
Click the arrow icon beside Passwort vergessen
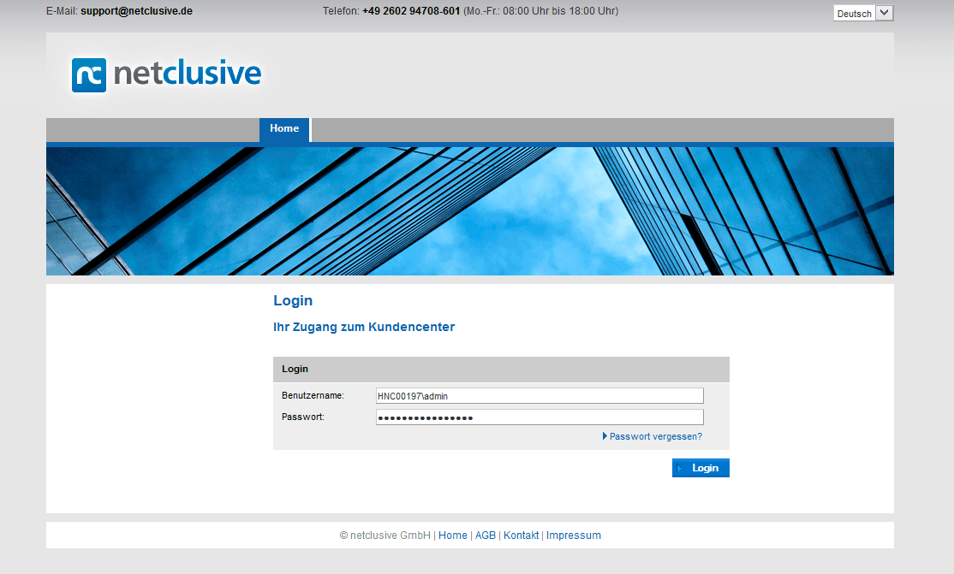tap(605, 436)
